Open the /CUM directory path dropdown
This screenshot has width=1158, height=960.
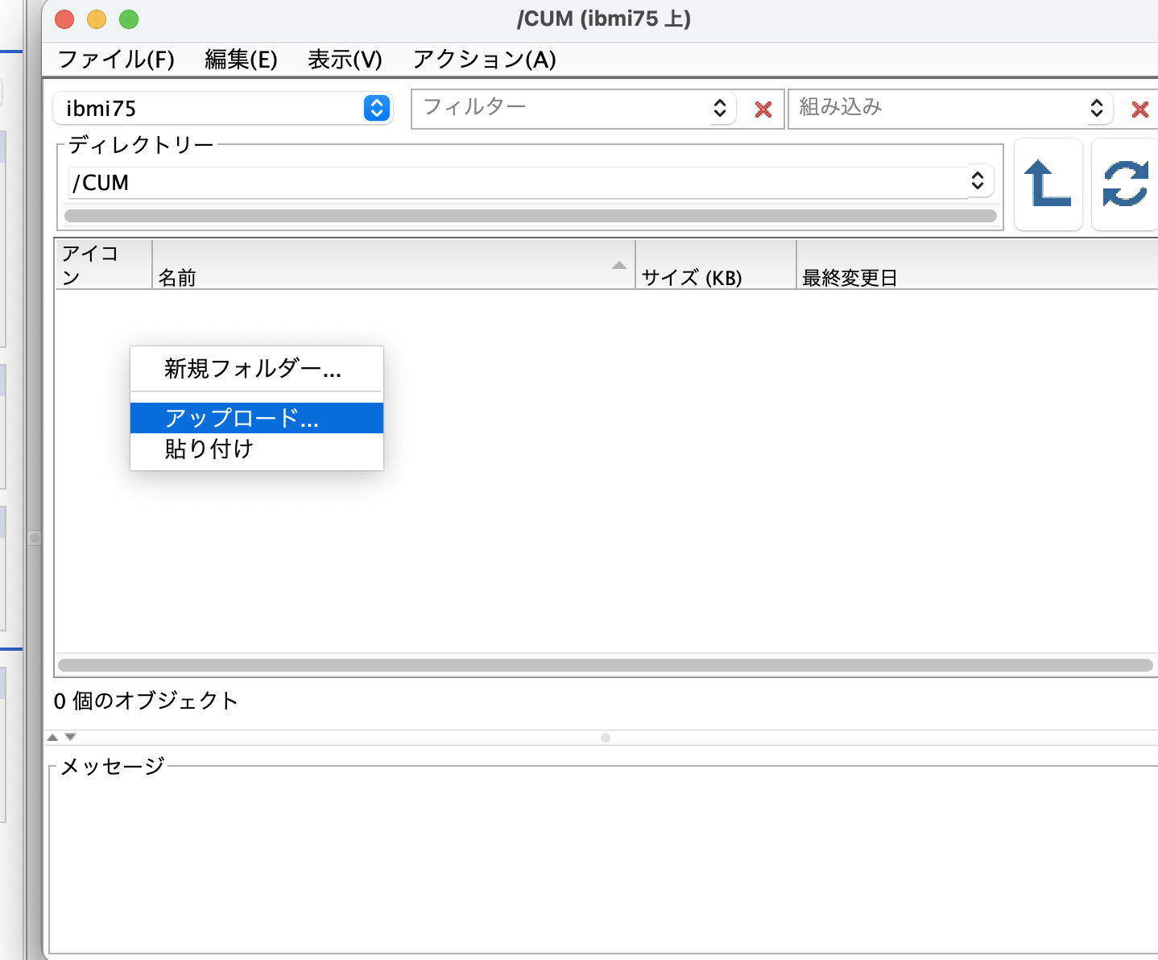click(x=978, y=180)
